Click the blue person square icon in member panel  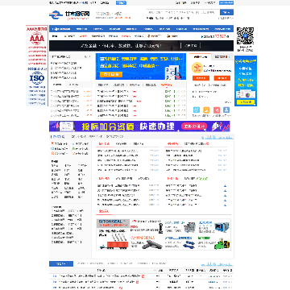coord(226,110)
